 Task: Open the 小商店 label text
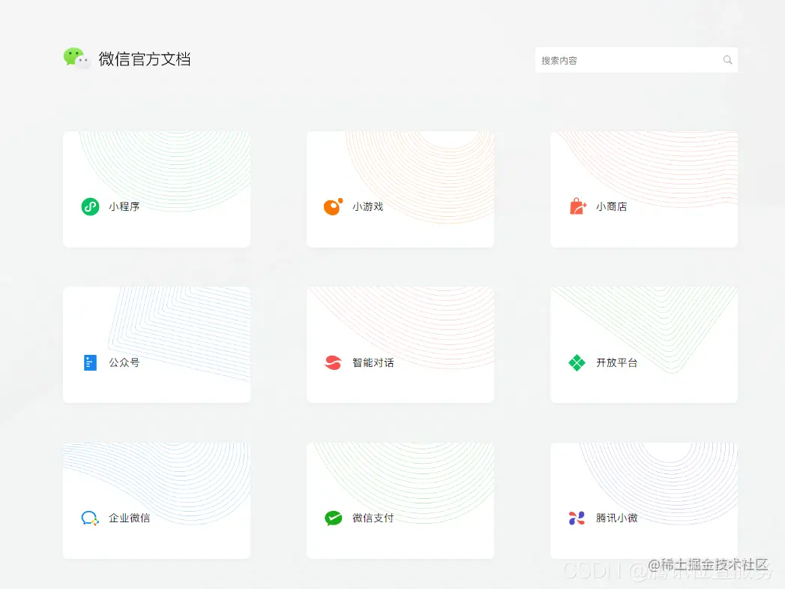point(611,206)
